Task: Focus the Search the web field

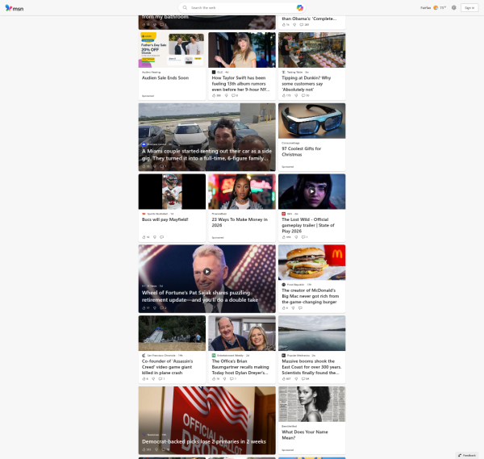Action: tap(242, 8)
